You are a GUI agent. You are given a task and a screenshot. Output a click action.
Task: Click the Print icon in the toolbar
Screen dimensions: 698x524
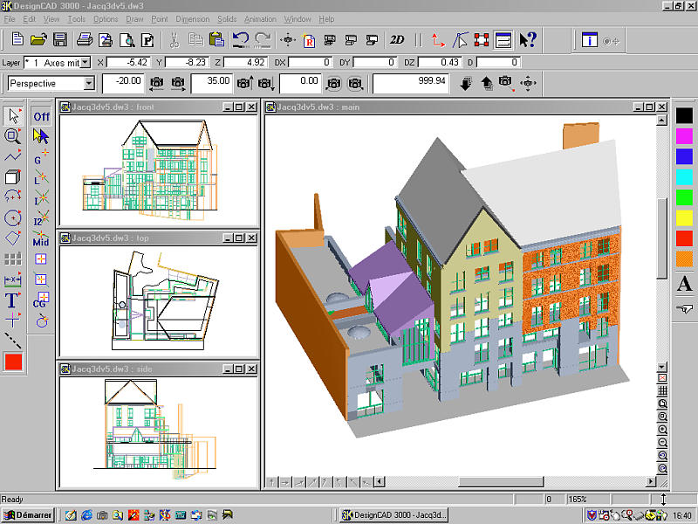point(85,39)
